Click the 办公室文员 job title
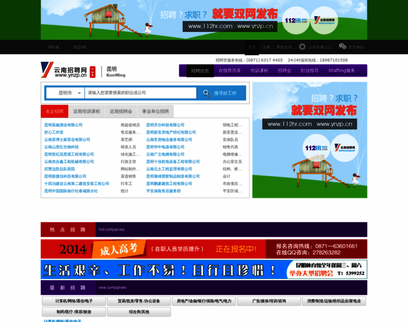408x322 pixels. (232, 162)
